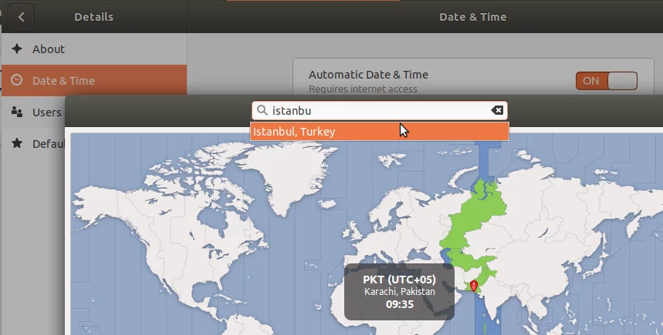Click the star icon beside About

point(17,49)
